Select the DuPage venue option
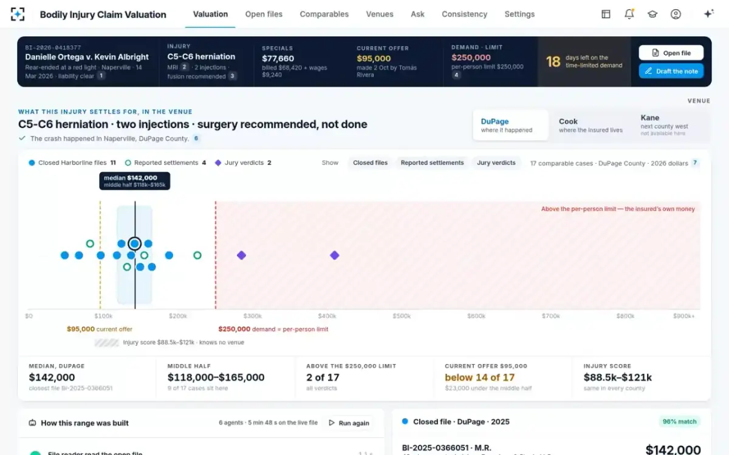The height and width of the screenshot is (455, 729). pos(511,125)
